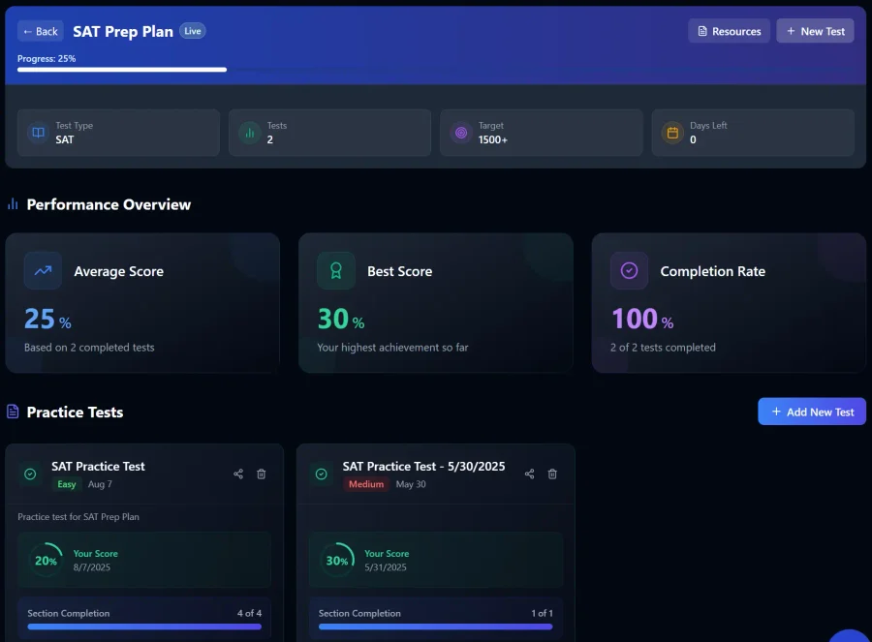Screen dimensions: 872x642
Task: Click the trash icon on SAT Practice Test card
Action: pos(262,474)
